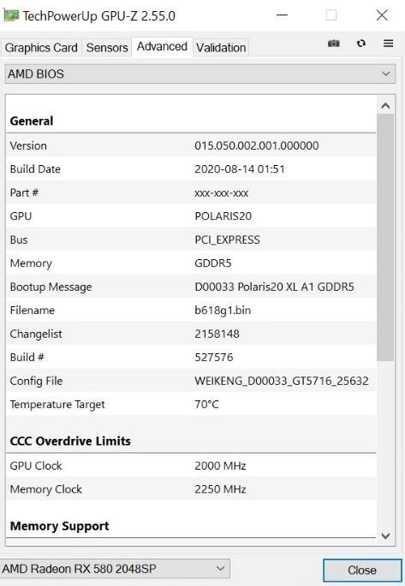Click the scroll up arrow
Screen dimensions: 405x586
[x=385, y=106]
